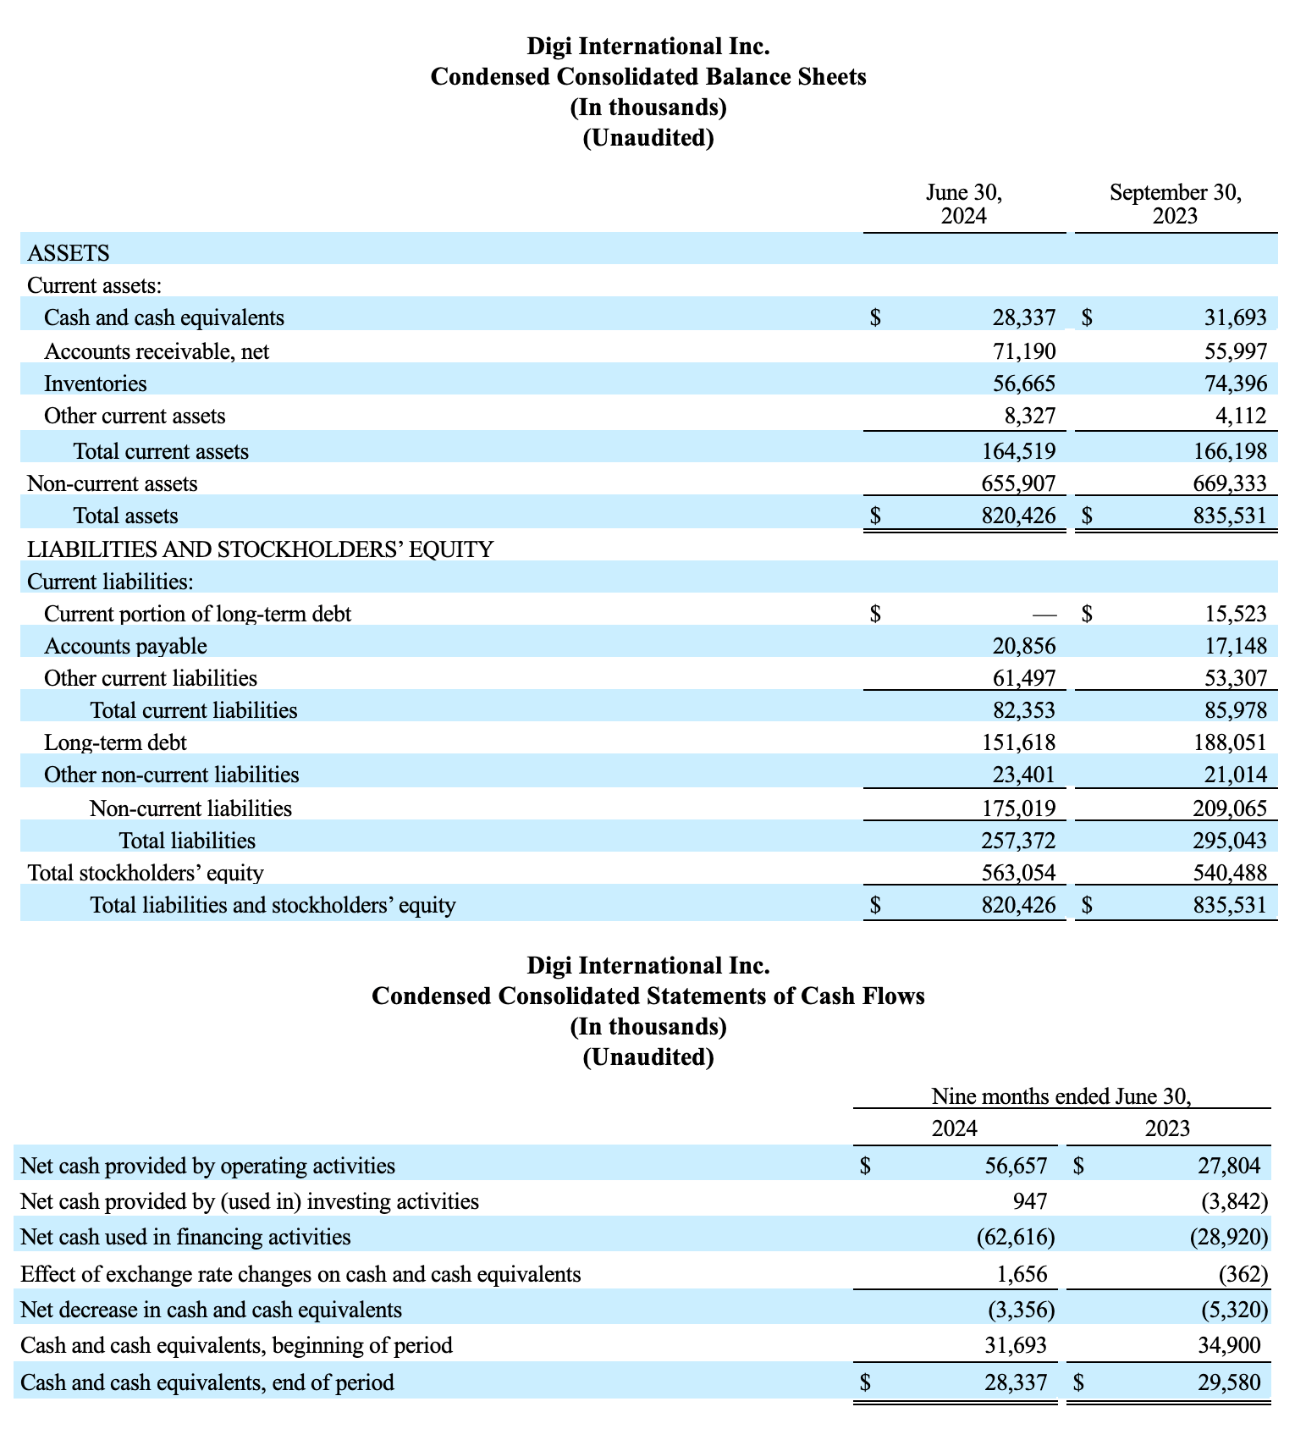Select the non-current assets value 655,907
This screenshot has width=1295, height=1429.
pyautogui.click(x=1018, y=483)
